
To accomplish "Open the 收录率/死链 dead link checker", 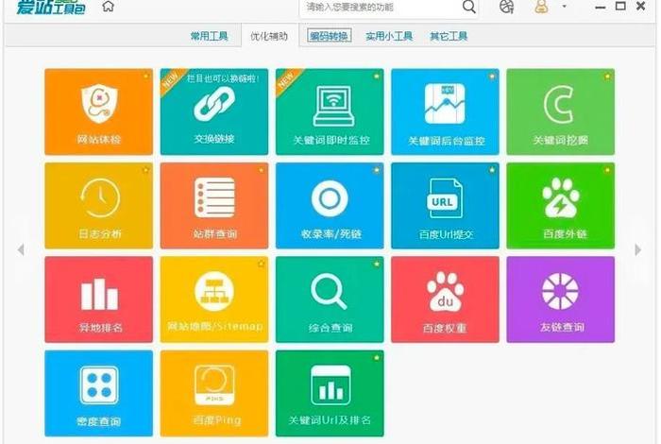I will pos(330,205).
